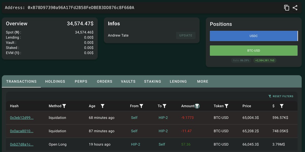
Task: Click the EVM (1) overview row
Action: (50, 53)
